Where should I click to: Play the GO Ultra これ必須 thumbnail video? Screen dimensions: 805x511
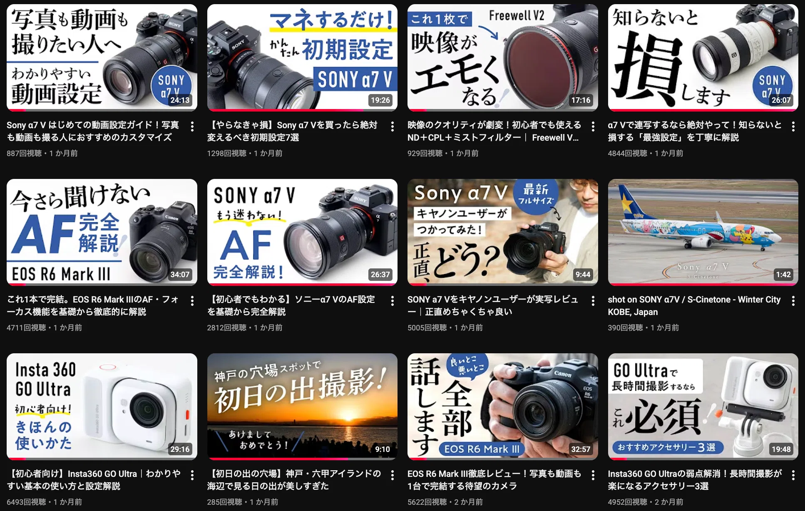(x=703, y=407)
